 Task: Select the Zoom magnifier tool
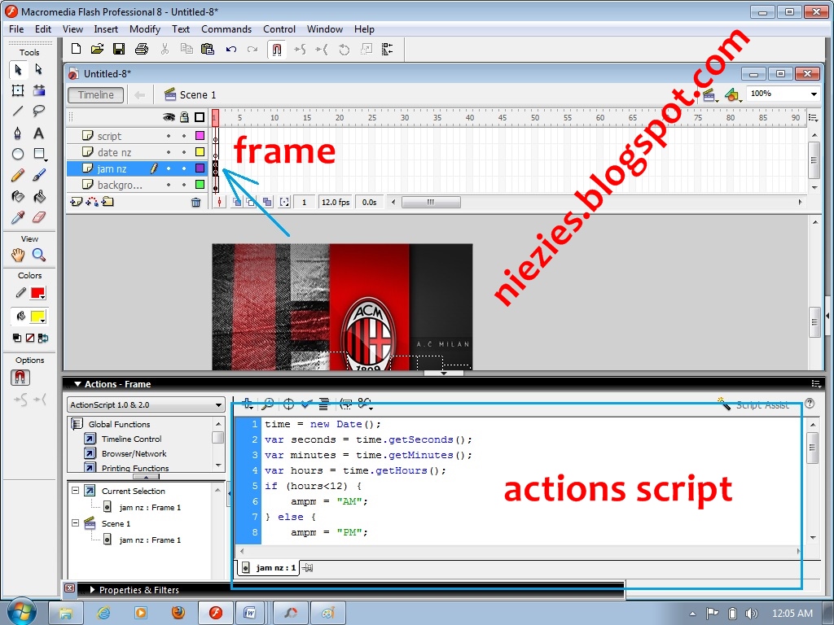(38, 255)
